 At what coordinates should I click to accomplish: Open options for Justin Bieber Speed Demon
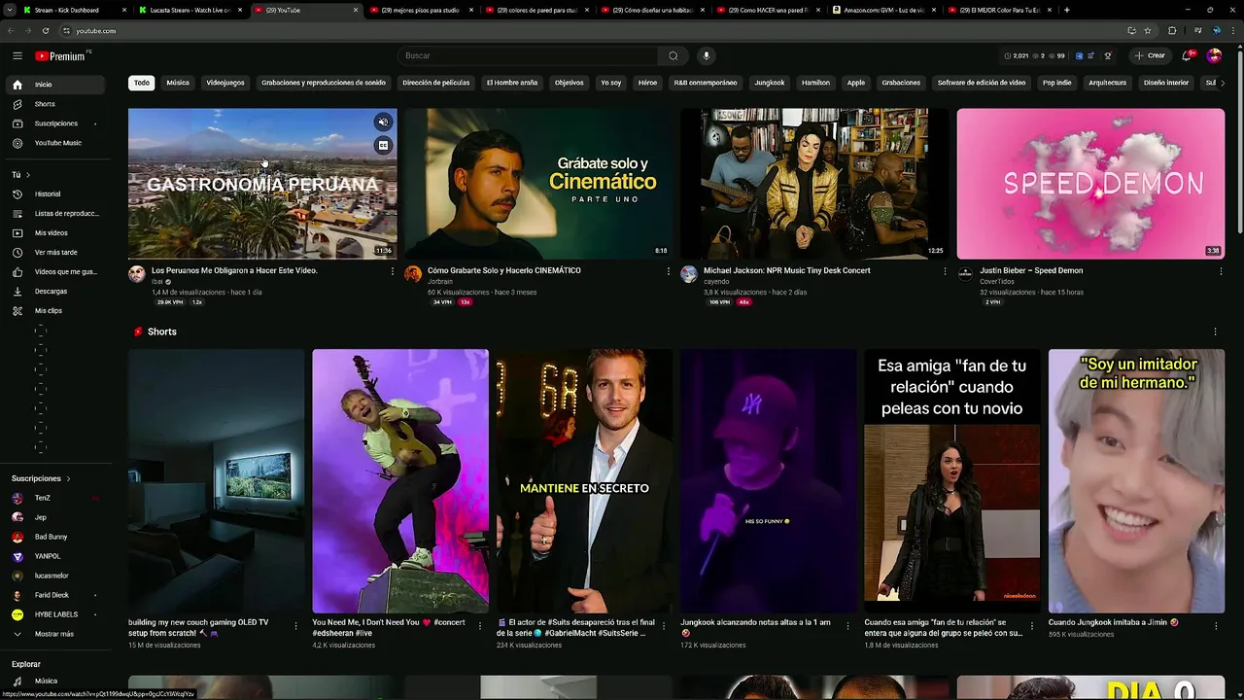[1221, 271]
